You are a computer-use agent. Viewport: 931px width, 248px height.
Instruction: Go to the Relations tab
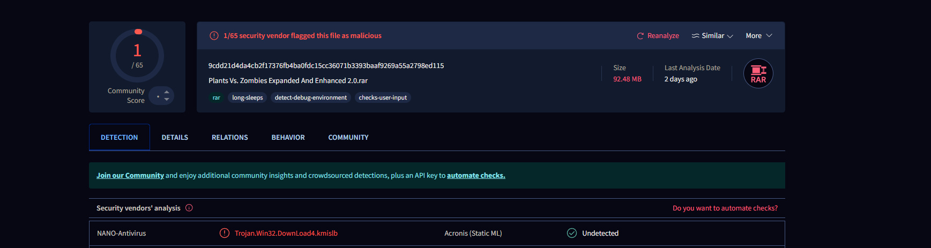pos(229,138)
